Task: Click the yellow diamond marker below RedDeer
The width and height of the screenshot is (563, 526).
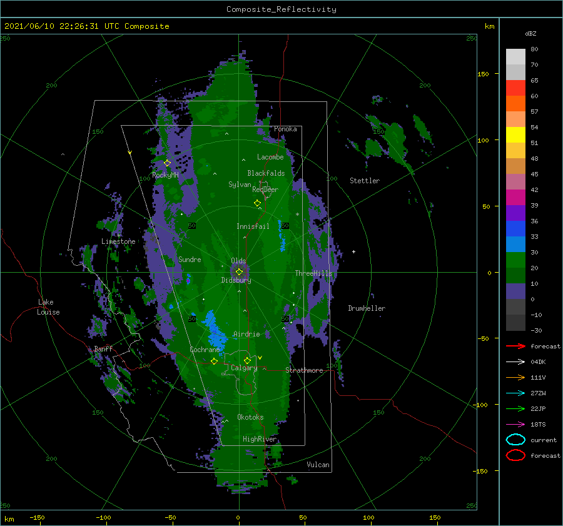Action: pos(257,203)
